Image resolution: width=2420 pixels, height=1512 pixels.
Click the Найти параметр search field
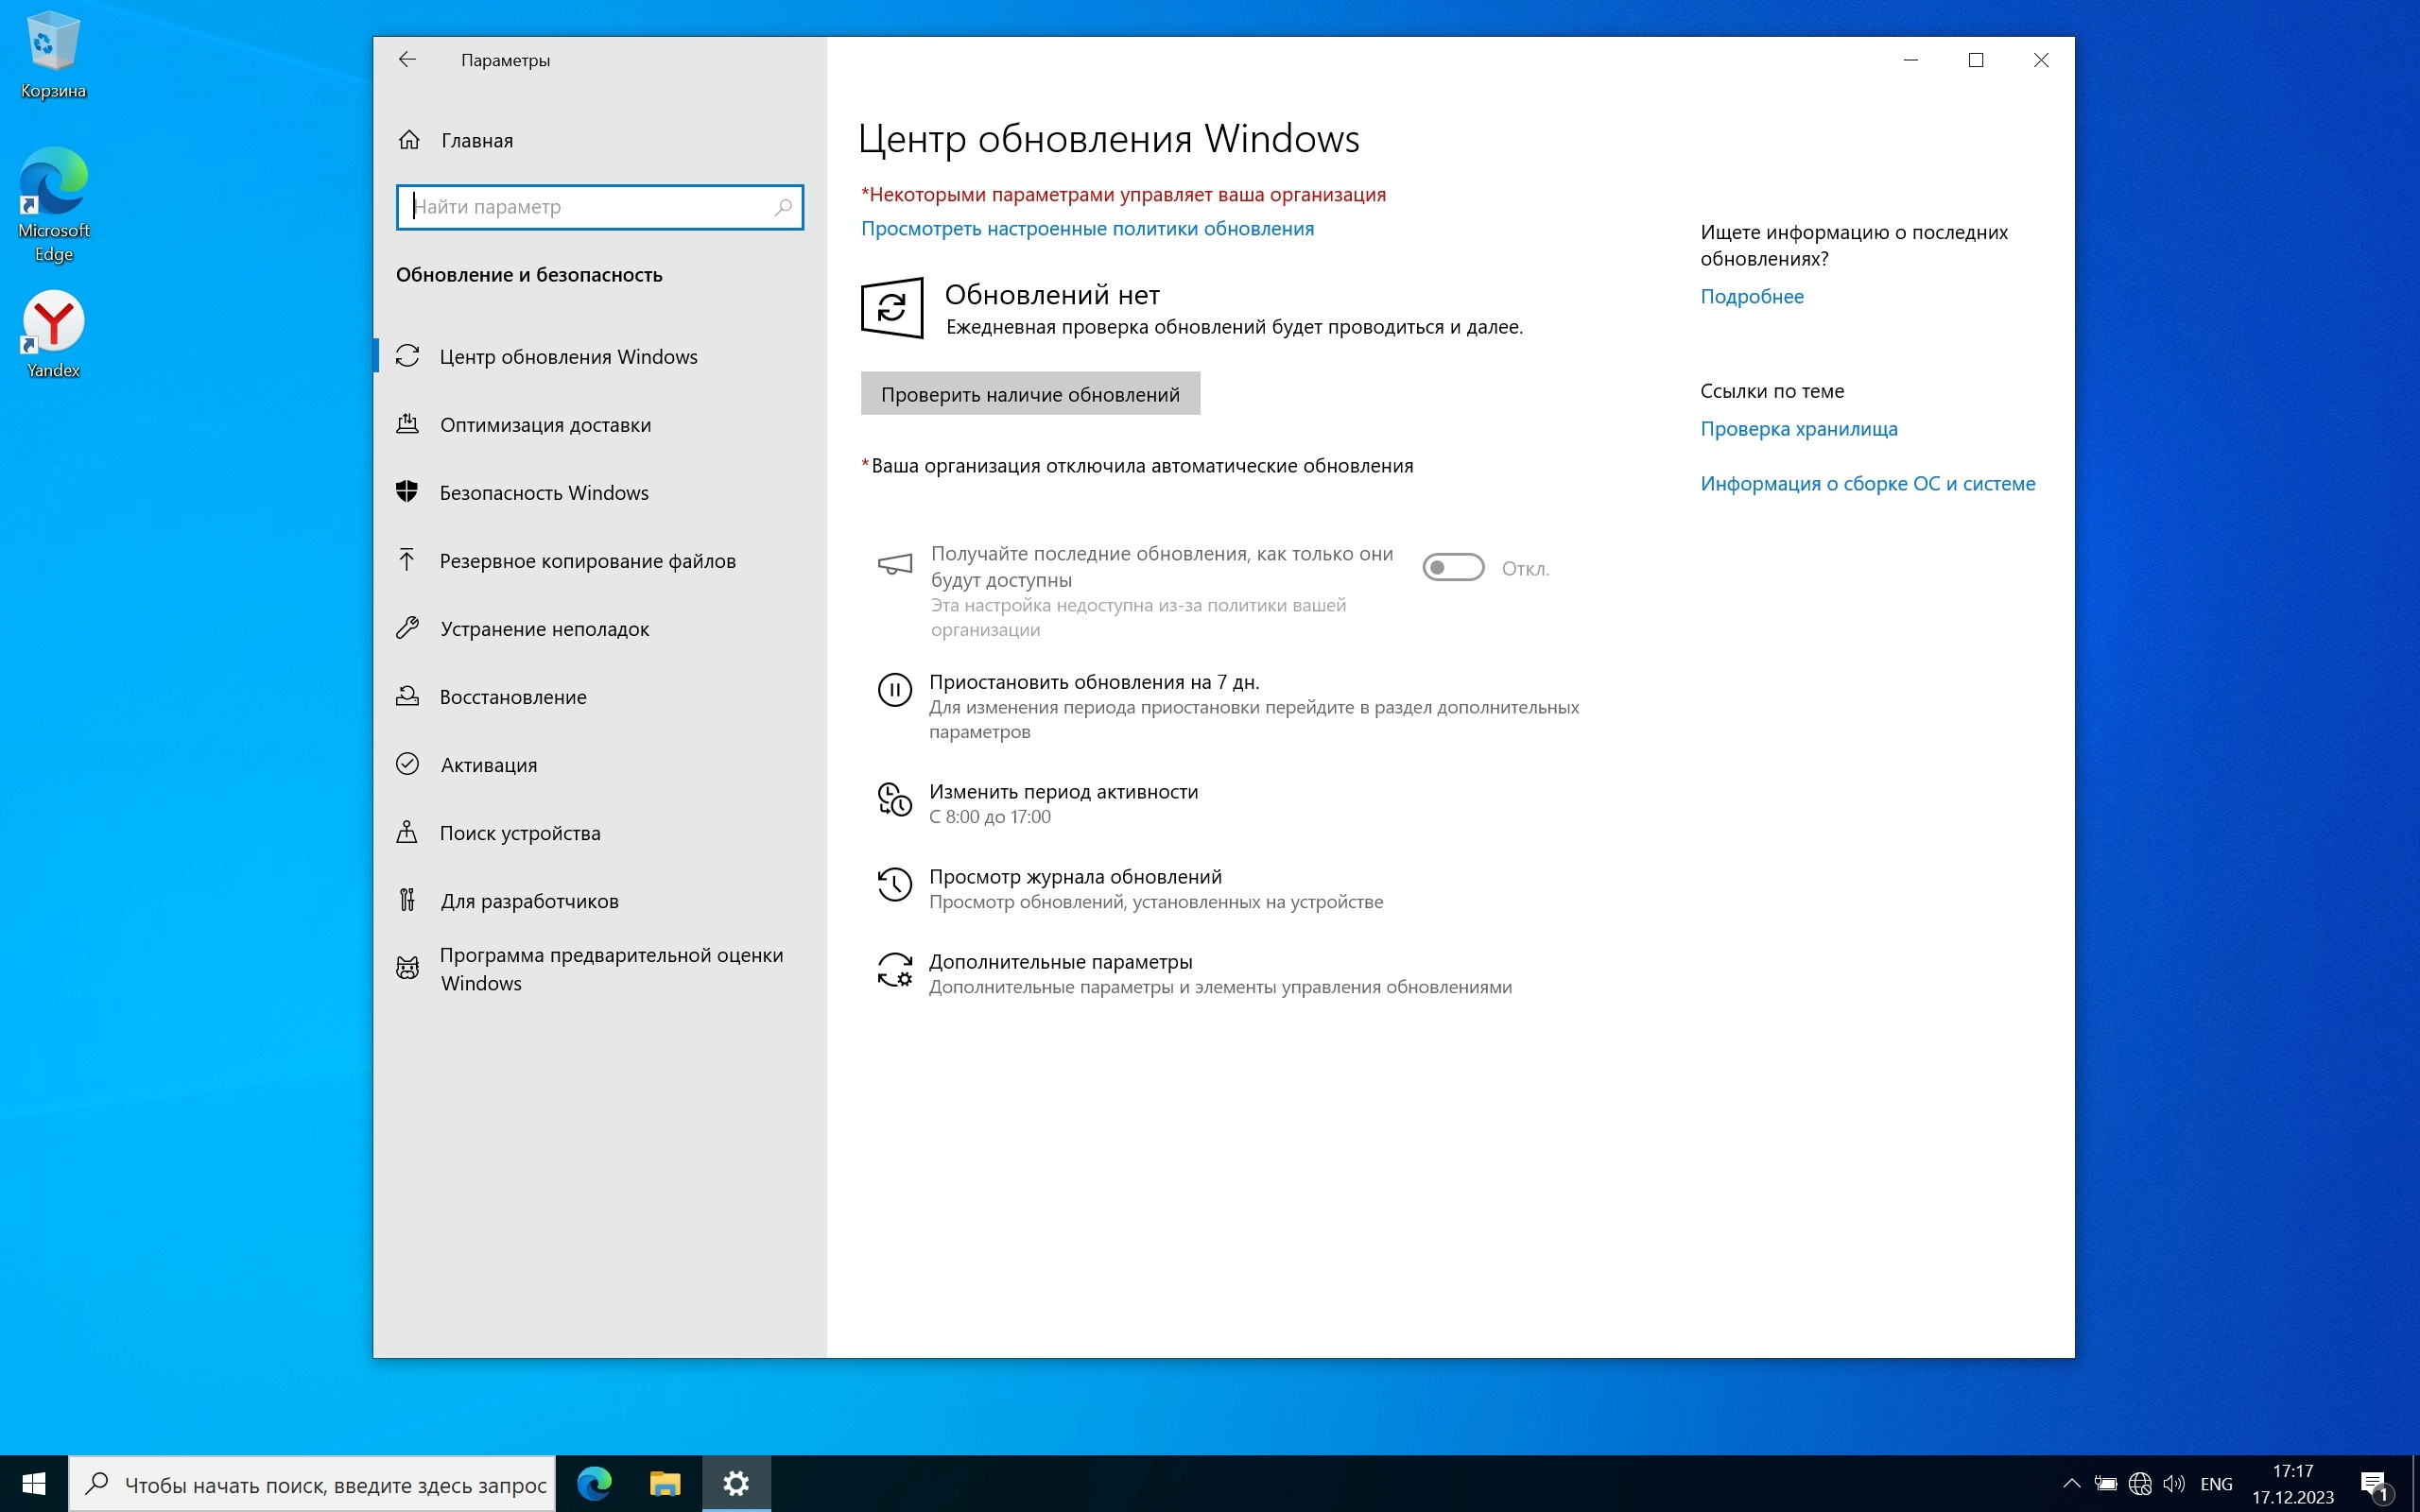pyautogui.click(x=590, y=207)
